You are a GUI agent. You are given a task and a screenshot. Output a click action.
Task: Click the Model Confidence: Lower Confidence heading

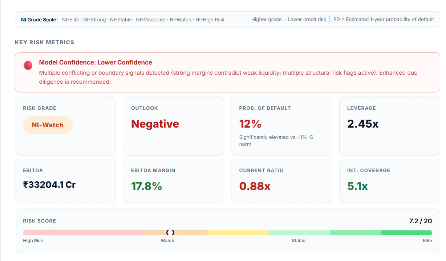coord(96,62)
